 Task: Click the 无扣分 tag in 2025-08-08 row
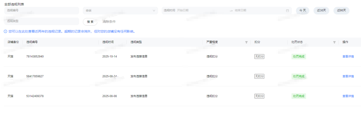[x=259, y=96]
